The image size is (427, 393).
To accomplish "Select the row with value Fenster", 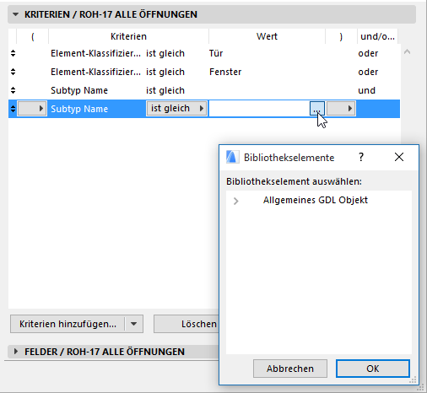I will 204,72.
